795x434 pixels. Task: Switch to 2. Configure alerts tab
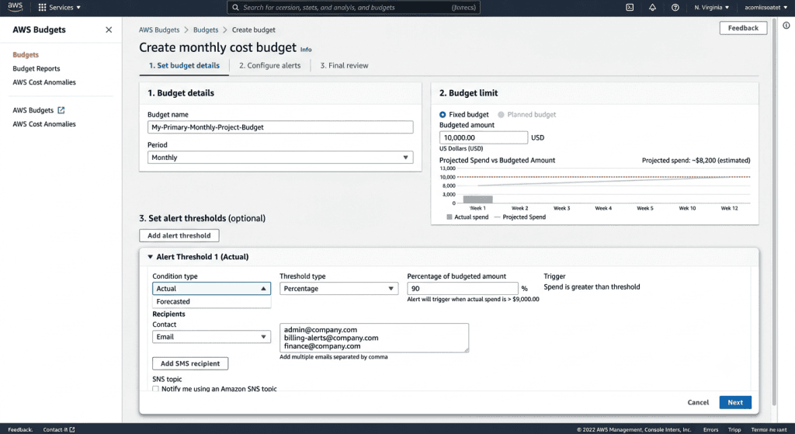coord(269,65)
